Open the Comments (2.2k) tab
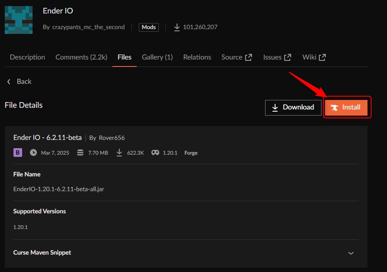The image size is (387, 272). click(82, 57)
